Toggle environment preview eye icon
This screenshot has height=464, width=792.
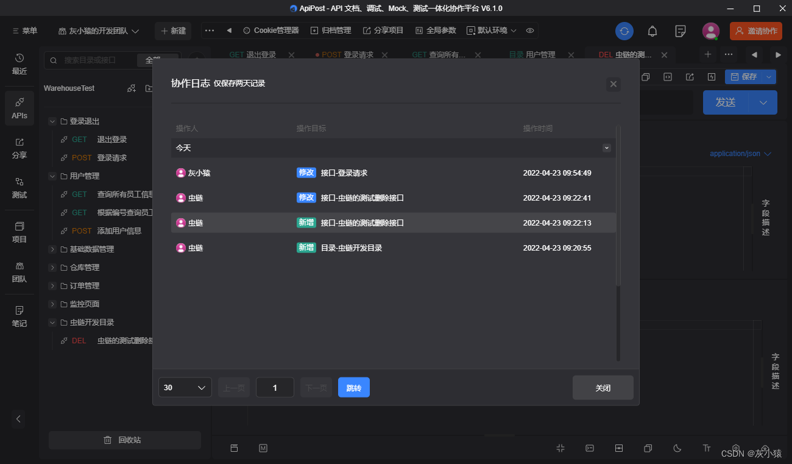coord(530,30)
